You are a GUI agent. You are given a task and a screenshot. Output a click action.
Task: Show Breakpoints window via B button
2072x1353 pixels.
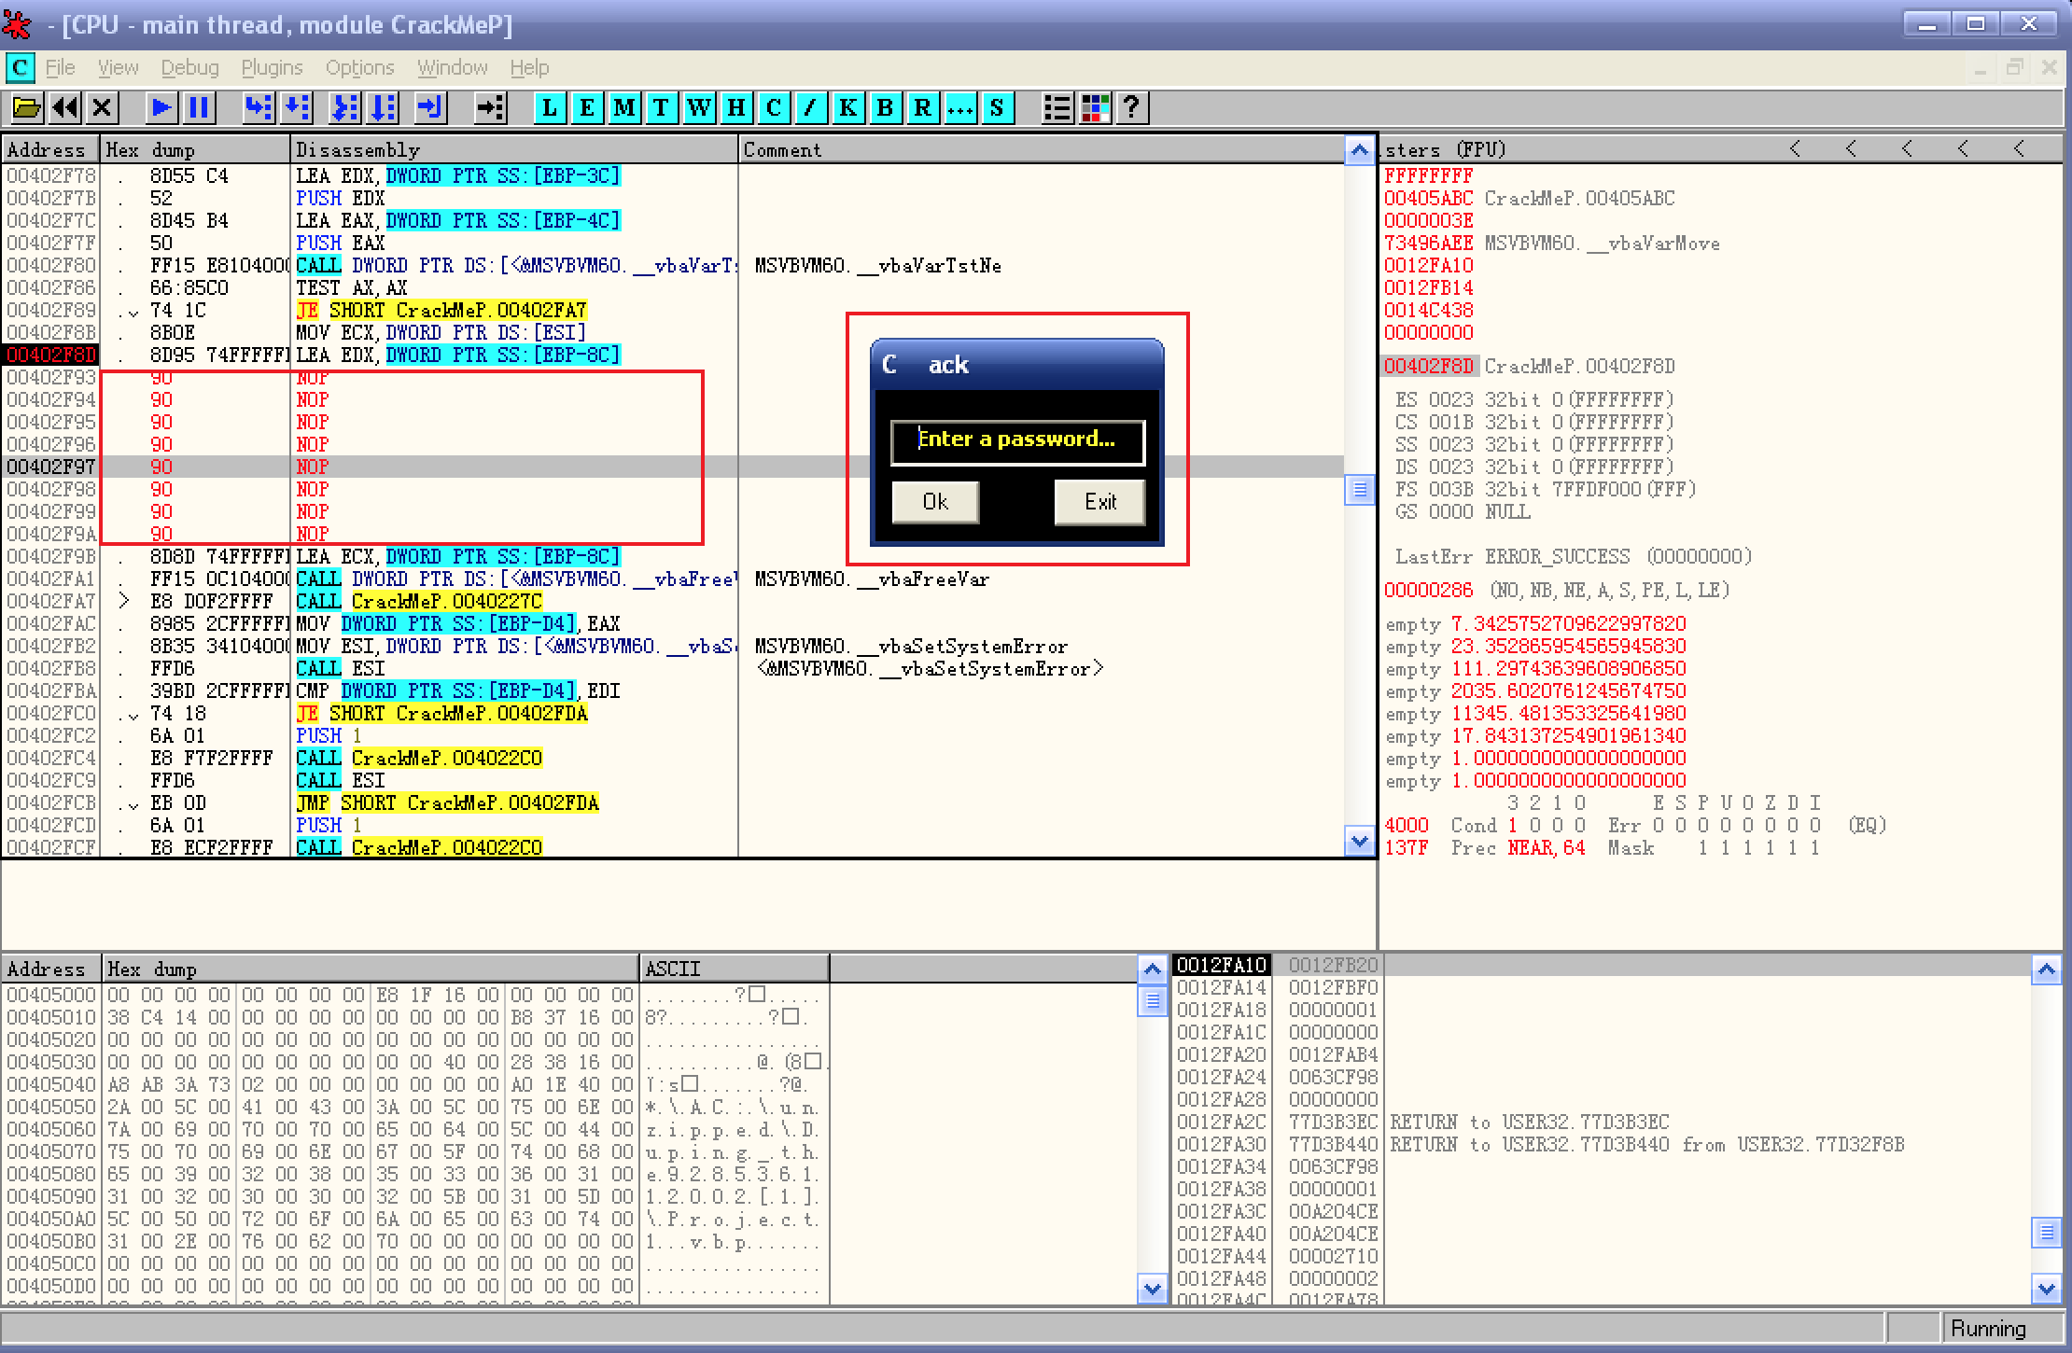(885, 108)
